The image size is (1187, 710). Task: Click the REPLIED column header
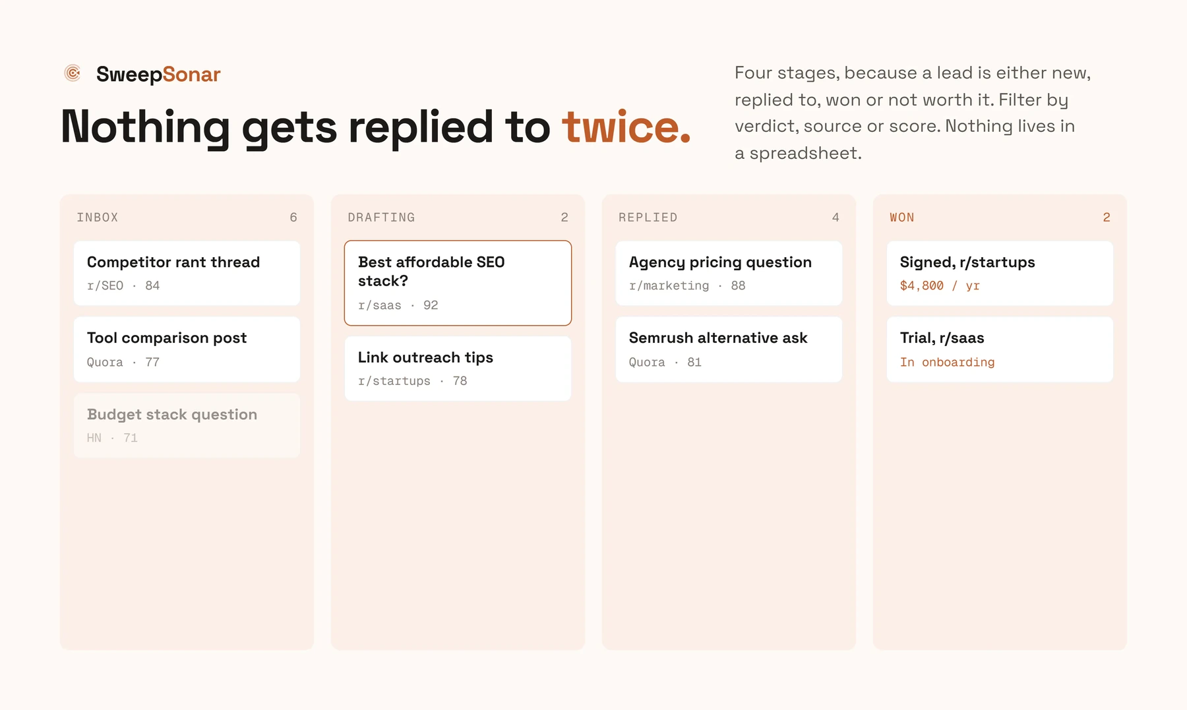pyautogui.click(x=648, y=218)
